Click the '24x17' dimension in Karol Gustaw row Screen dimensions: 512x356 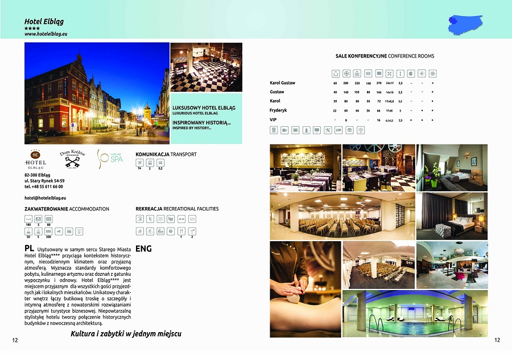coord(390,83)
